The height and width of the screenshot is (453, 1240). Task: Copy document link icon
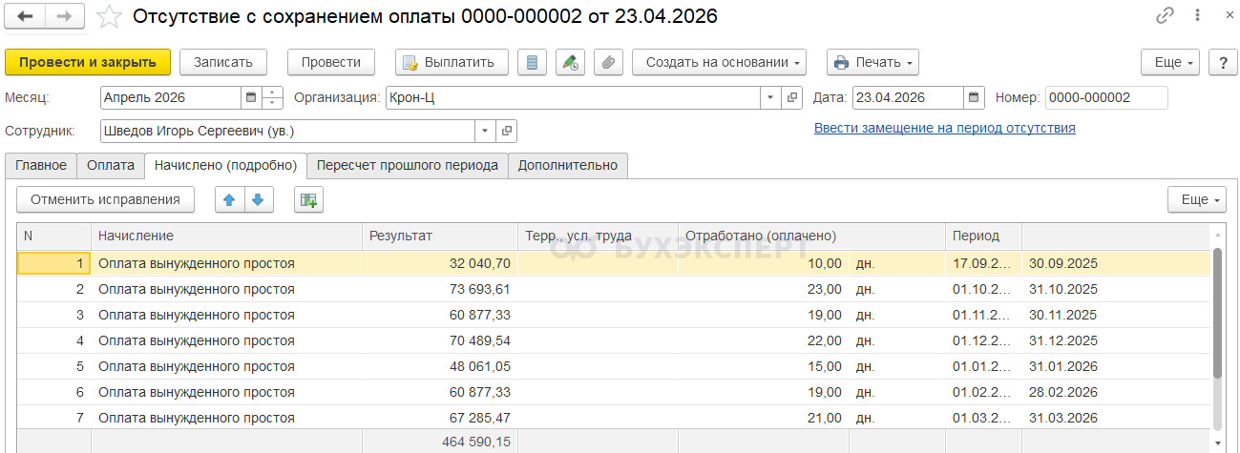click(x=1165, y=16)
